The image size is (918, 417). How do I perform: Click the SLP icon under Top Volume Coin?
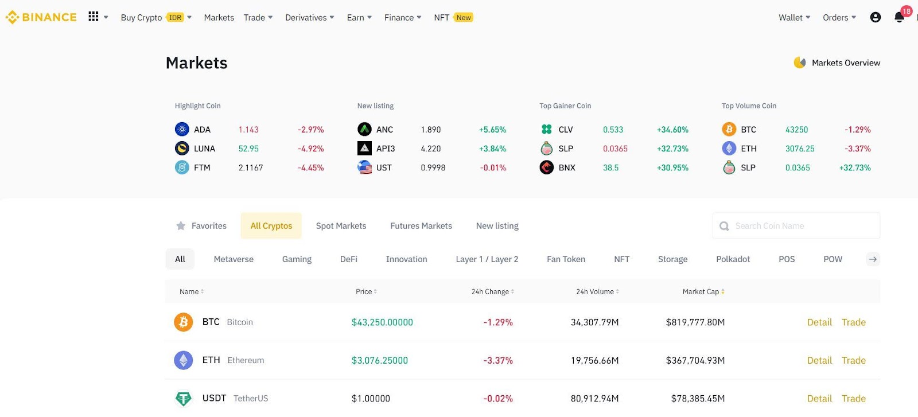click(x=729, y=167)
